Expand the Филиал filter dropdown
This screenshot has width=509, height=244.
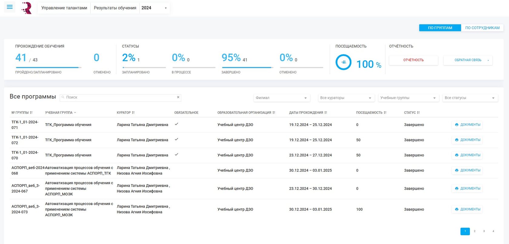point(281,98)
